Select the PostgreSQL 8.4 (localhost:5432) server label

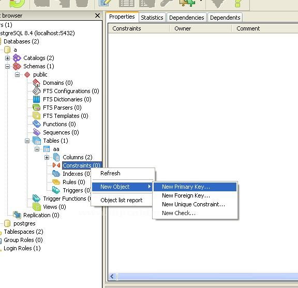[x=37, y=33]
